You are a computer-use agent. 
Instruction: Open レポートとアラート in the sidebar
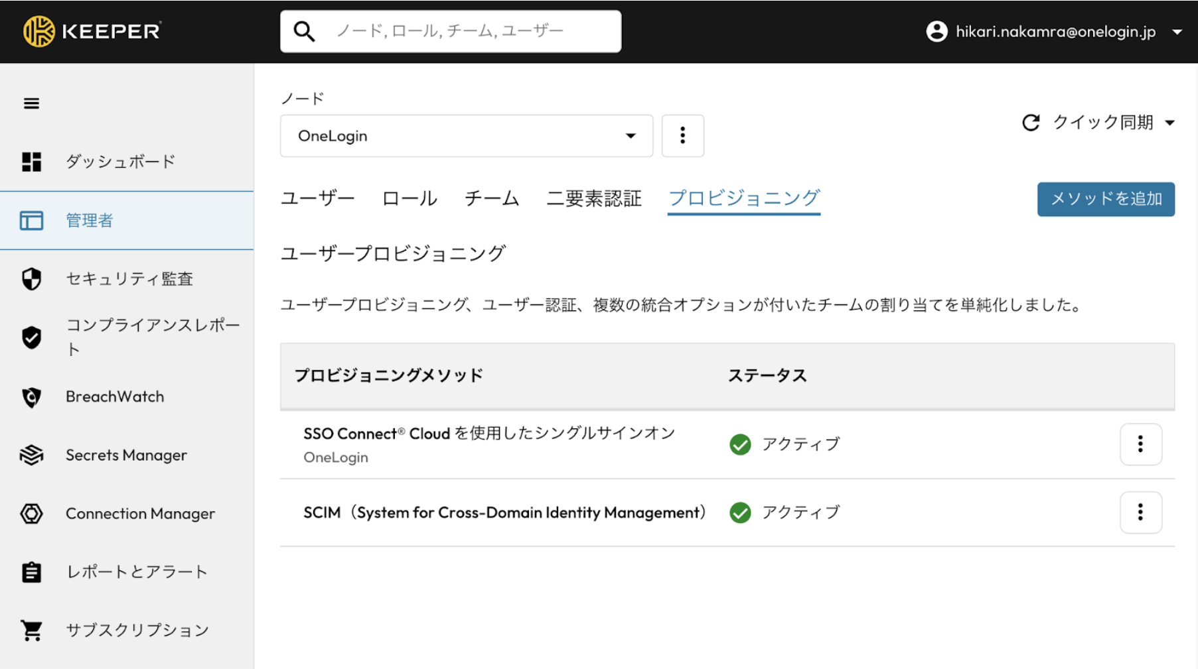pyautogui.click(x=127, y=572)
